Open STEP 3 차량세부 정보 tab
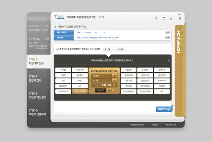The image size is (212, 142). coord(38,61)
